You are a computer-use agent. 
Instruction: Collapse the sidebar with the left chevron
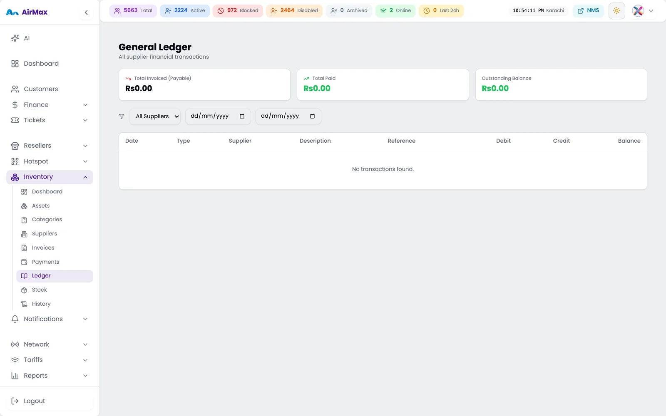coord(86,12)
